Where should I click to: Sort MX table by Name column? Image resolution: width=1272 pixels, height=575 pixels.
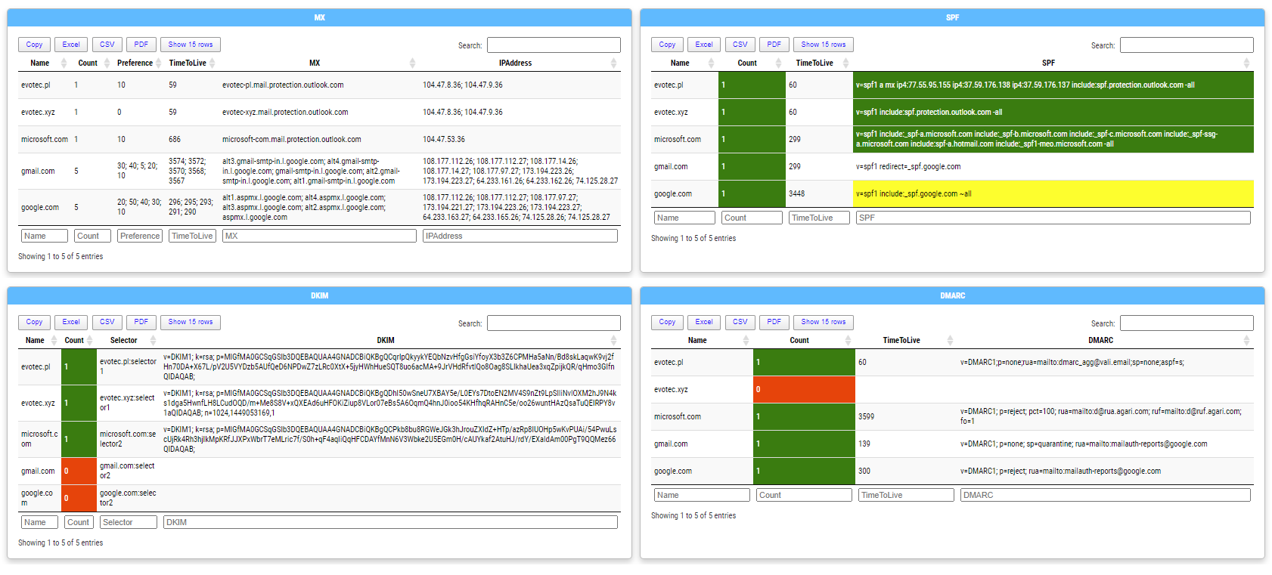40,63
